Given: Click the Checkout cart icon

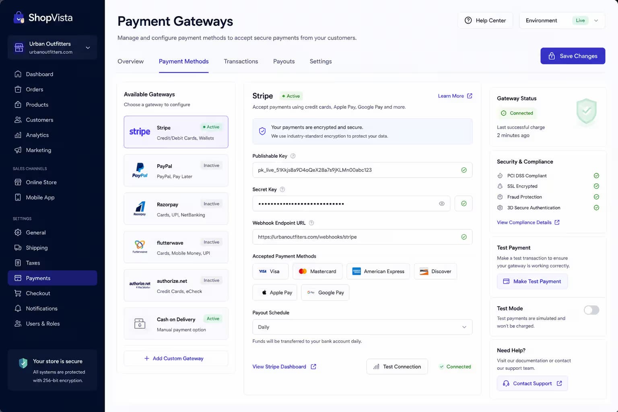Looking at the screenshot, I should tap(18, 293).
